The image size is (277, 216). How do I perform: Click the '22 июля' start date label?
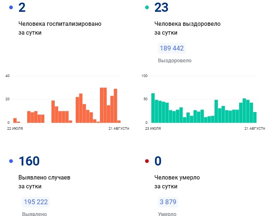[15, 128]
